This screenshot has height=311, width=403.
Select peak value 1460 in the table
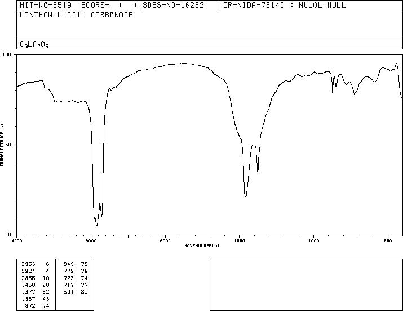pos(29,285)
